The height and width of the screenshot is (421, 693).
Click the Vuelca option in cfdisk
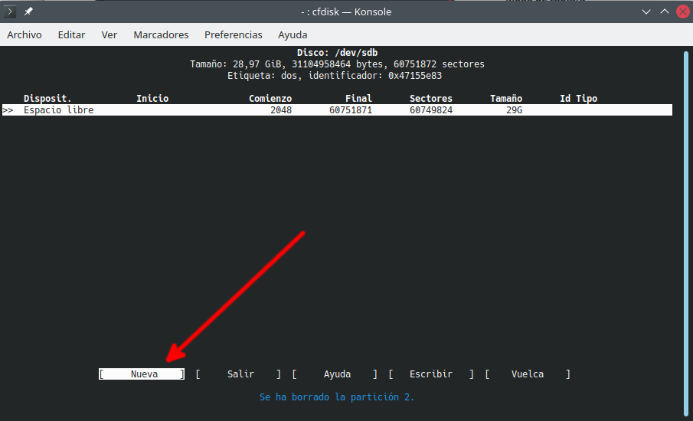click(x=528, y=374)
